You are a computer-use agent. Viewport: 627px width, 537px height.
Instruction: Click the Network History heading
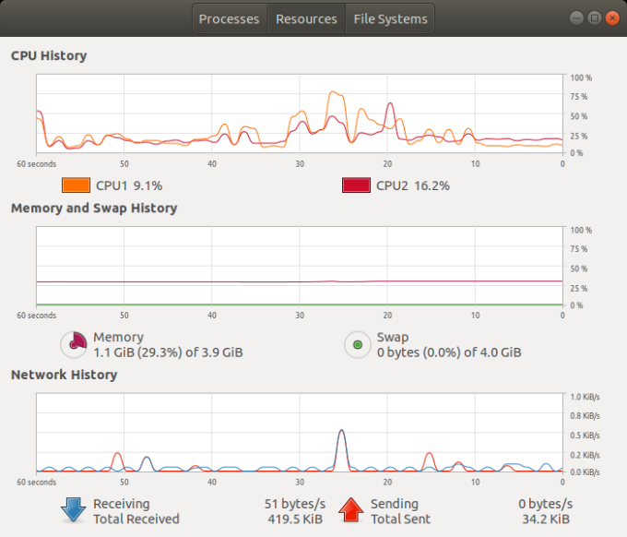click(x=64, y=375)
